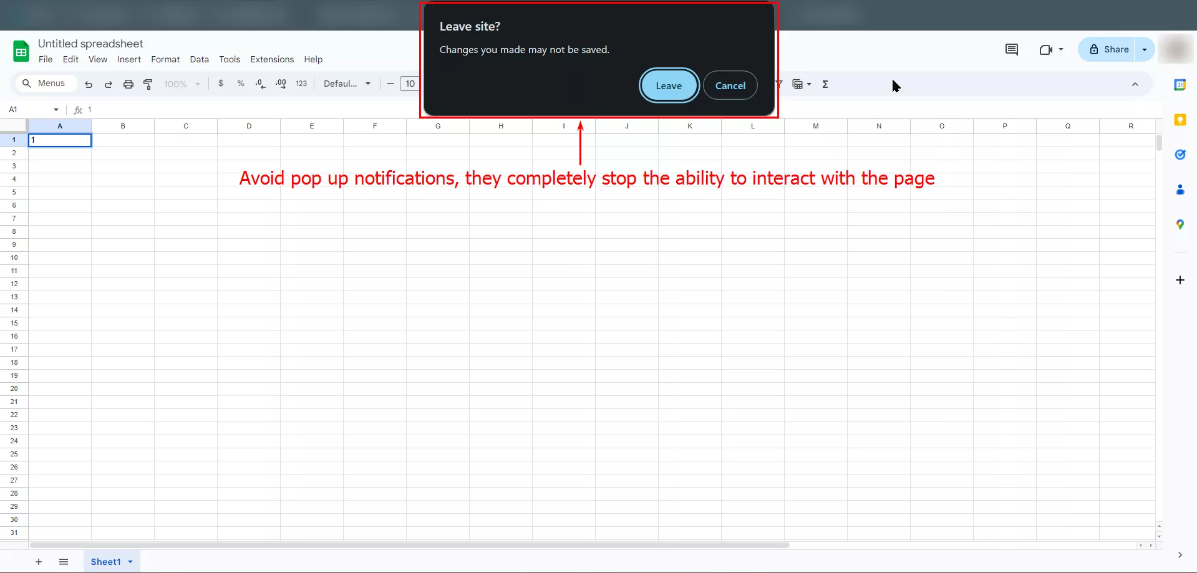Open Google Calendar side panel icon
Screen dimensions: 1197x573
tap(1180, 85)
